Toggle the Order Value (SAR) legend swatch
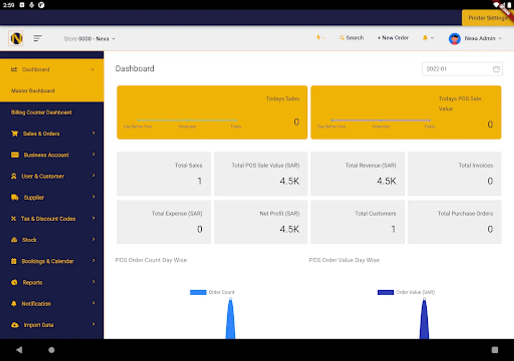Screen dimensions: 514x361 pos(385,292)
